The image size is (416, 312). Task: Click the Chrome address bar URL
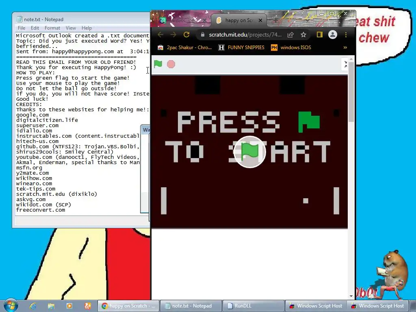coord(245,35)
